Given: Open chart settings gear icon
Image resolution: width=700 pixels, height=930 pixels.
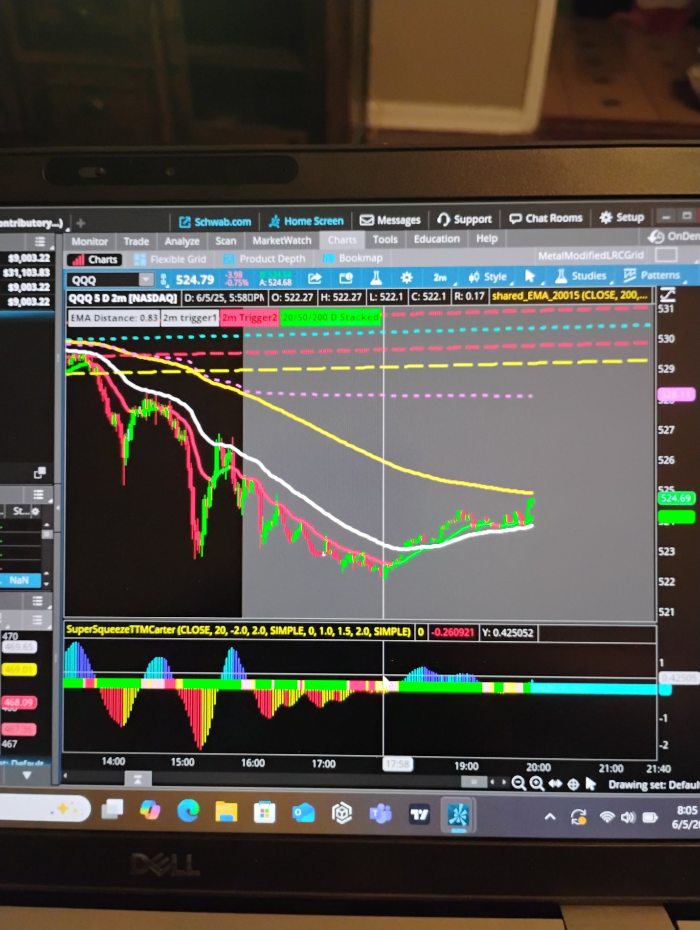Looking at the screenshot, I should [406, 278].
